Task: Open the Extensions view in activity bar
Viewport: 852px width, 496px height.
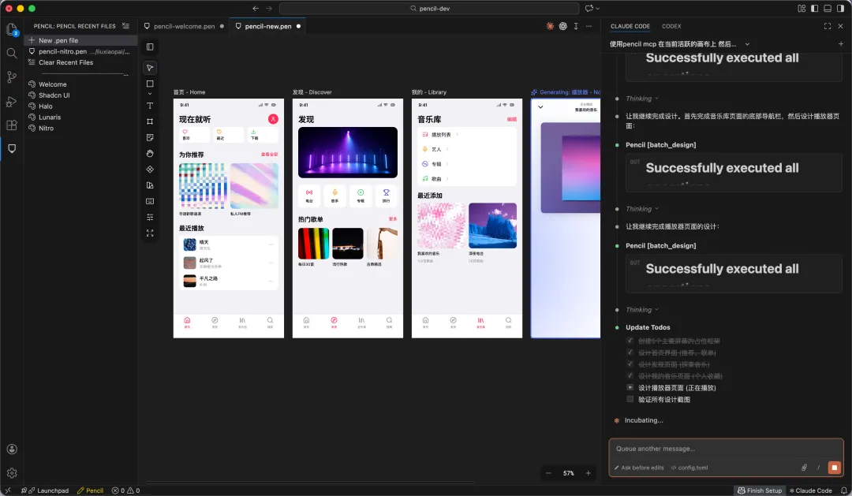Action: coord(11,125)
